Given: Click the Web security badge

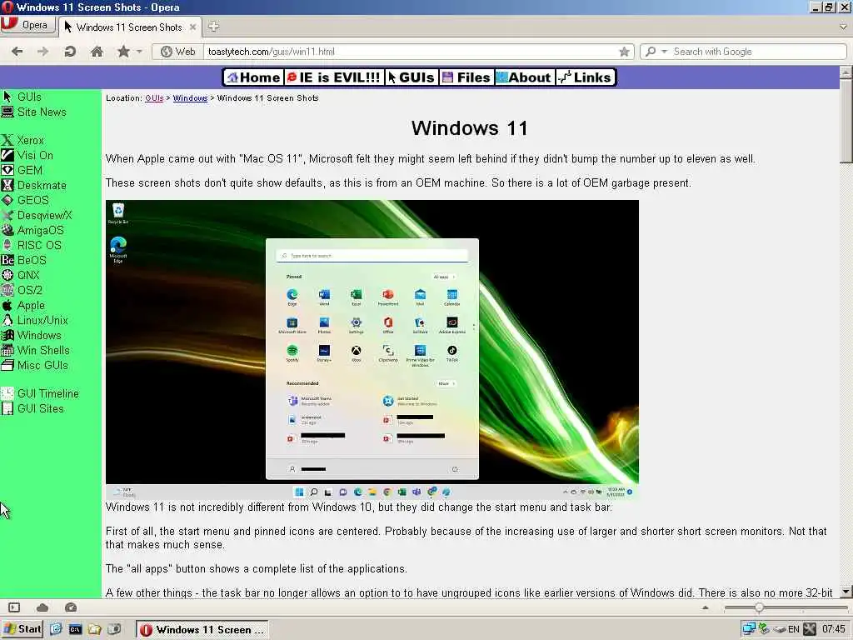Looking at the screenshot, I should click(178, 52).
